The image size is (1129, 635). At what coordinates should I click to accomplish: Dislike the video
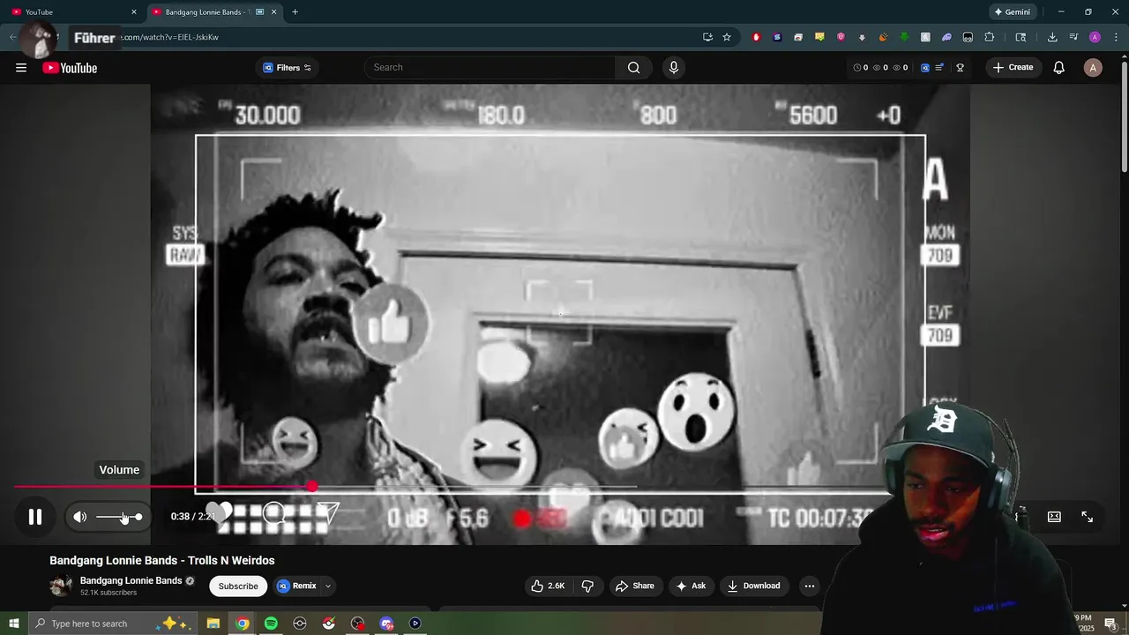[x=587, y=586]
